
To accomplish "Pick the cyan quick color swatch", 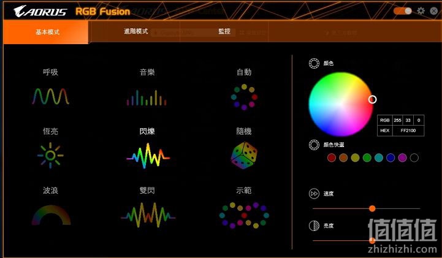I will (379, 157).
